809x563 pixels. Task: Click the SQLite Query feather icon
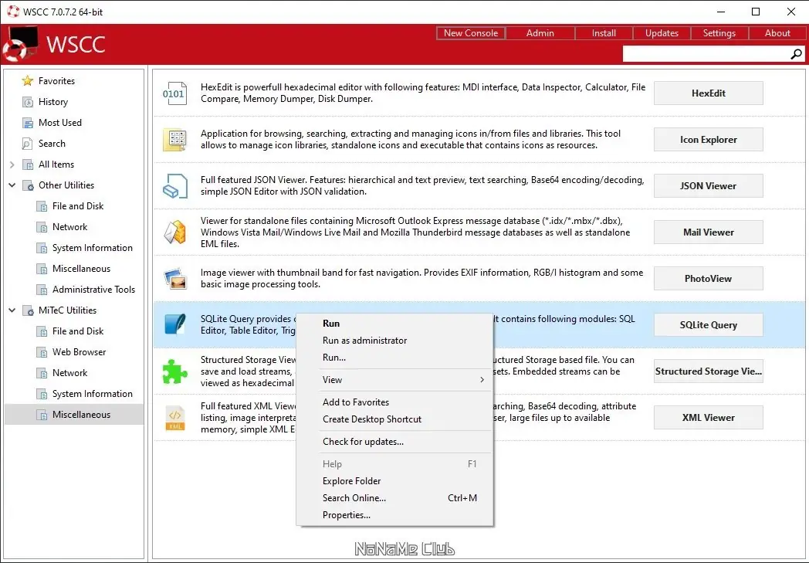[174, 324]
